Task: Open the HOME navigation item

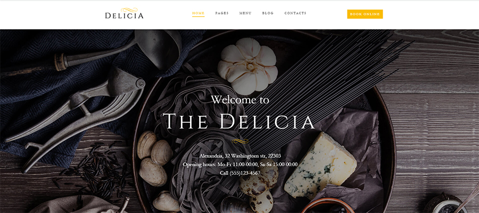Action: pyautogui.click(x=199, y=13)
